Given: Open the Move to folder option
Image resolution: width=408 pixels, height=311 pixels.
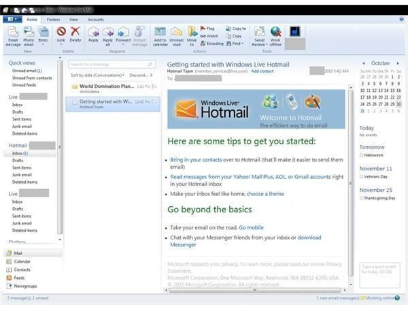Looking at the screenshot, I should [x=192, y=36].
